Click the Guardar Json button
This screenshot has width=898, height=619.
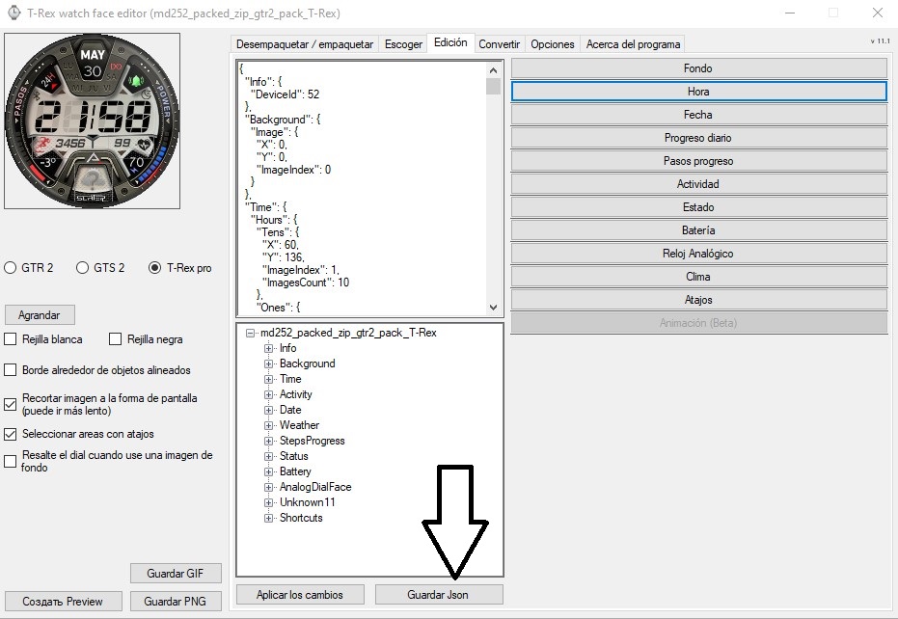point(438,595)
